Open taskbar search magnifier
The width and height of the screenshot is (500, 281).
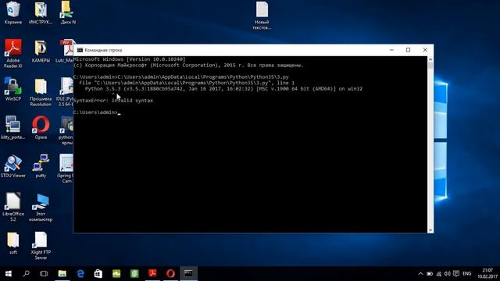click(26, 273)
